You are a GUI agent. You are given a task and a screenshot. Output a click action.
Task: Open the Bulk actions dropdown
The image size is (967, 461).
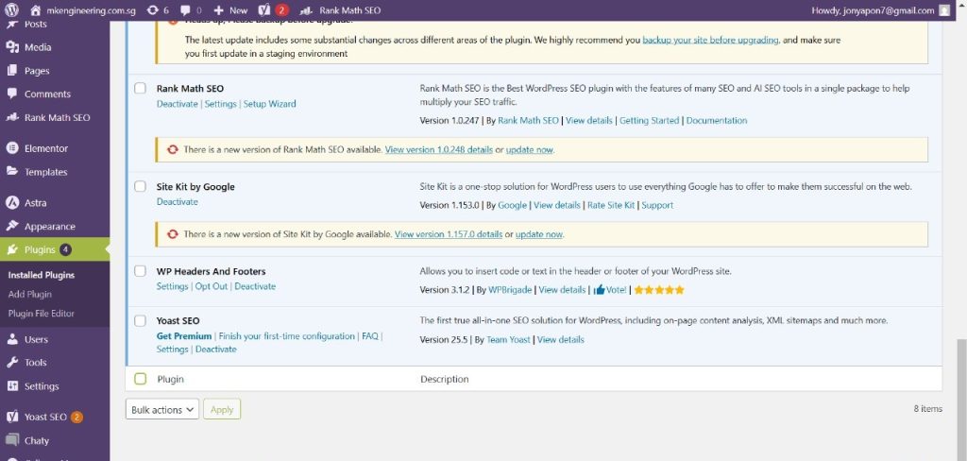(x=161, y=409)
